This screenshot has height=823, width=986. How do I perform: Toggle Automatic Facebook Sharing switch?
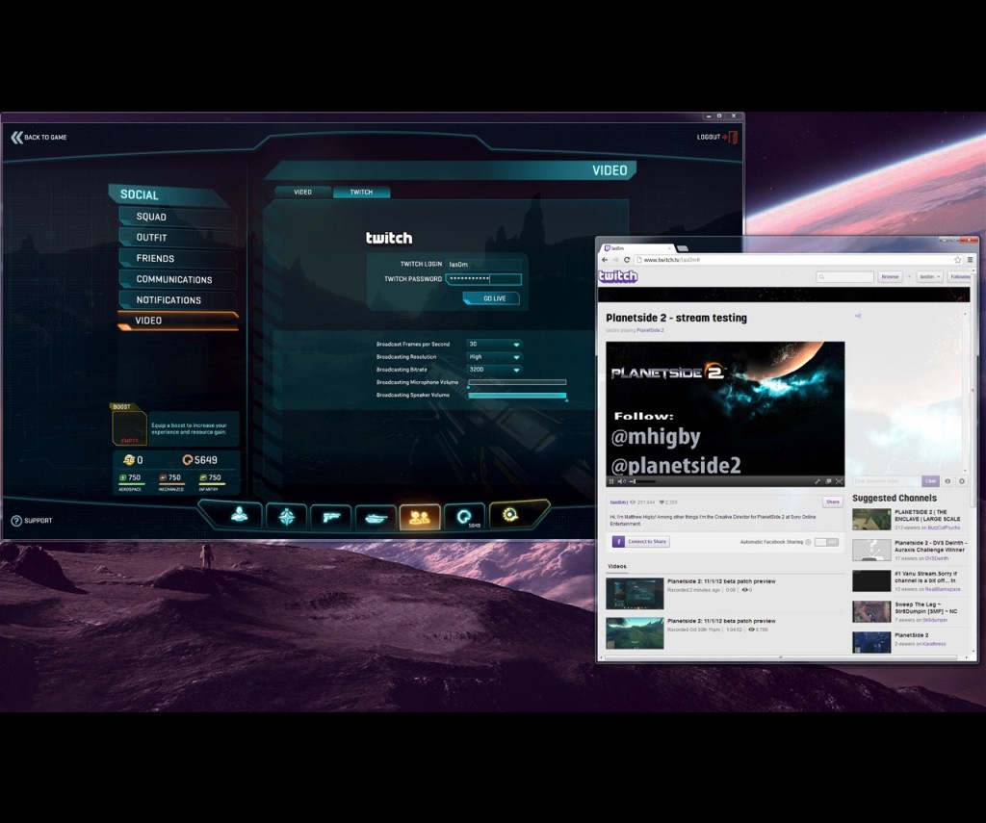[x=825, y=542]
